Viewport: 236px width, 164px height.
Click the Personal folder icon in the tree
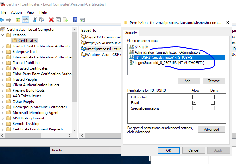(x=9, y=35)
